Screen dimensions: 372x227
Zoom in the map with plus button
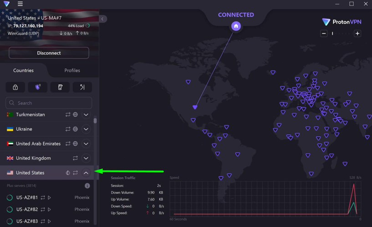[x=357, y=34]
